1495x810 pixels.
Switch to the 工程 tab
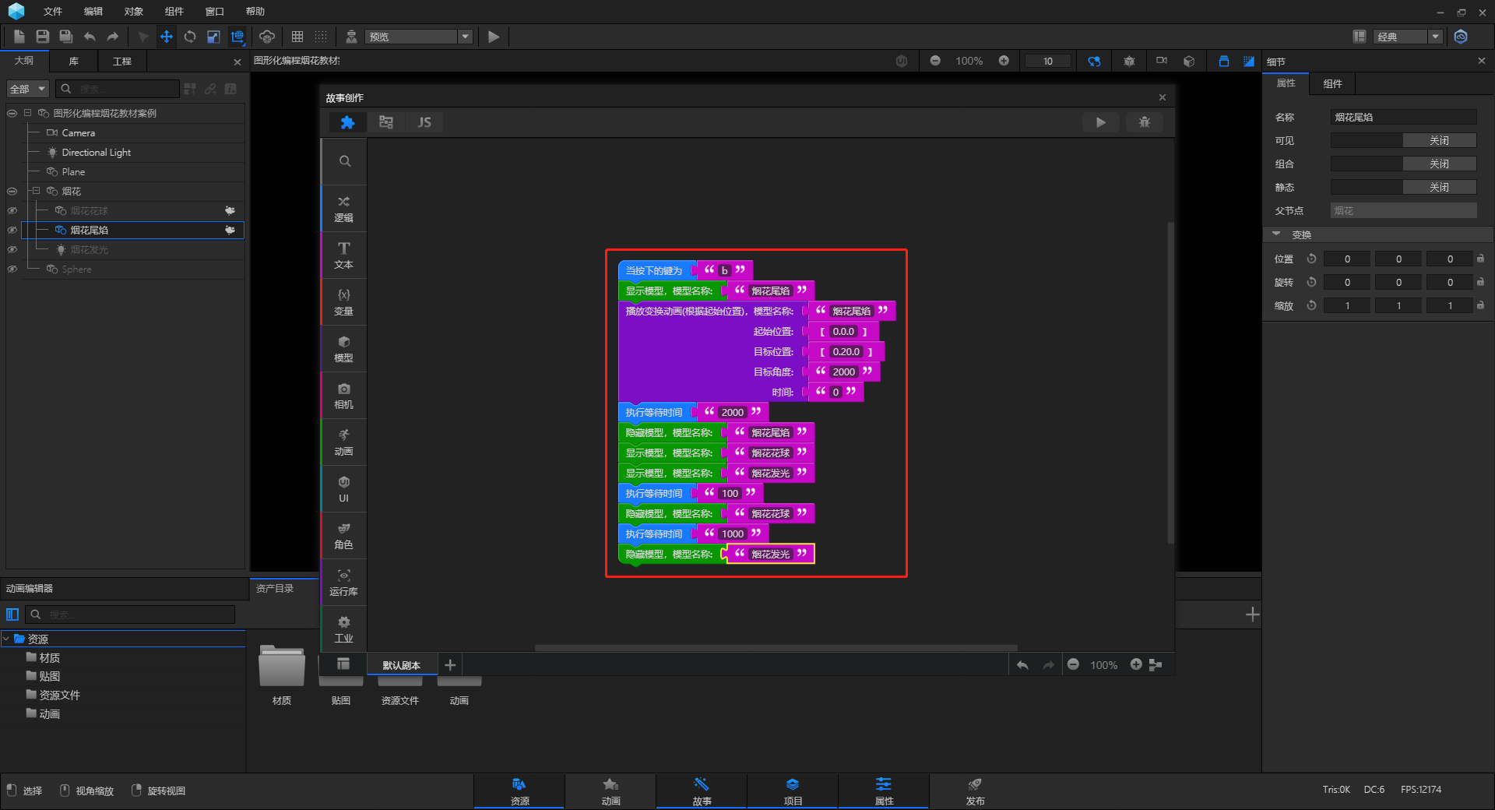(122, 61)
